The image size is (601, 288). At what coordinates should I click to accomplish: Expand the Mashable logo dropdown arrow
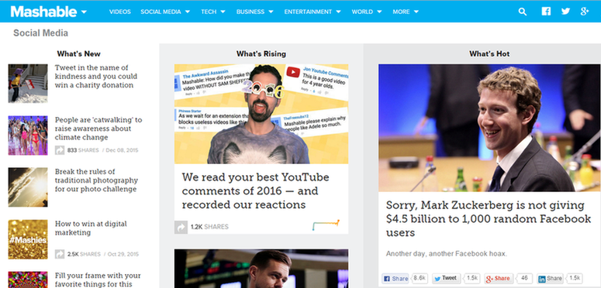(84, 12)
